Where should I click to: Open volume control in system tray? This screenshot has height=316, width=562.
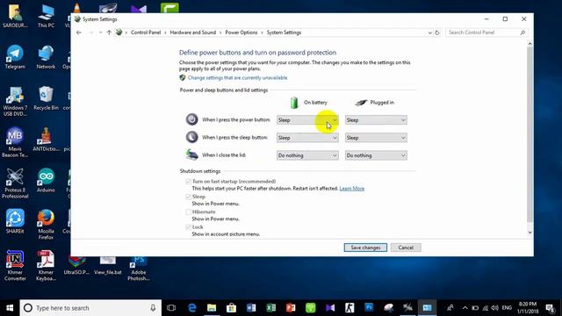(x=495, y=308)
